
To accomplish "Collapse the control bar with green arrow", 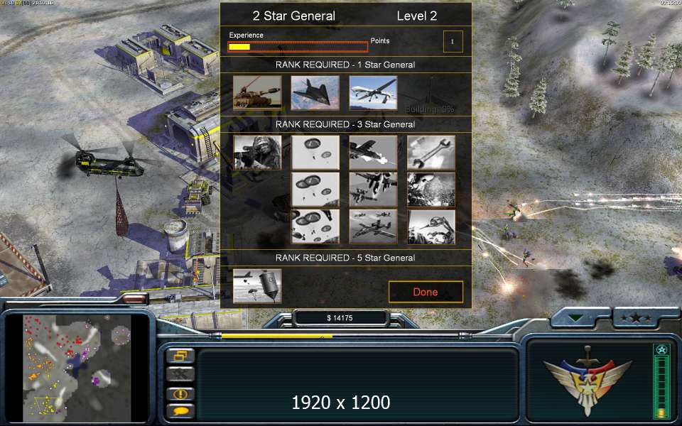I will (x=576, y=318).
